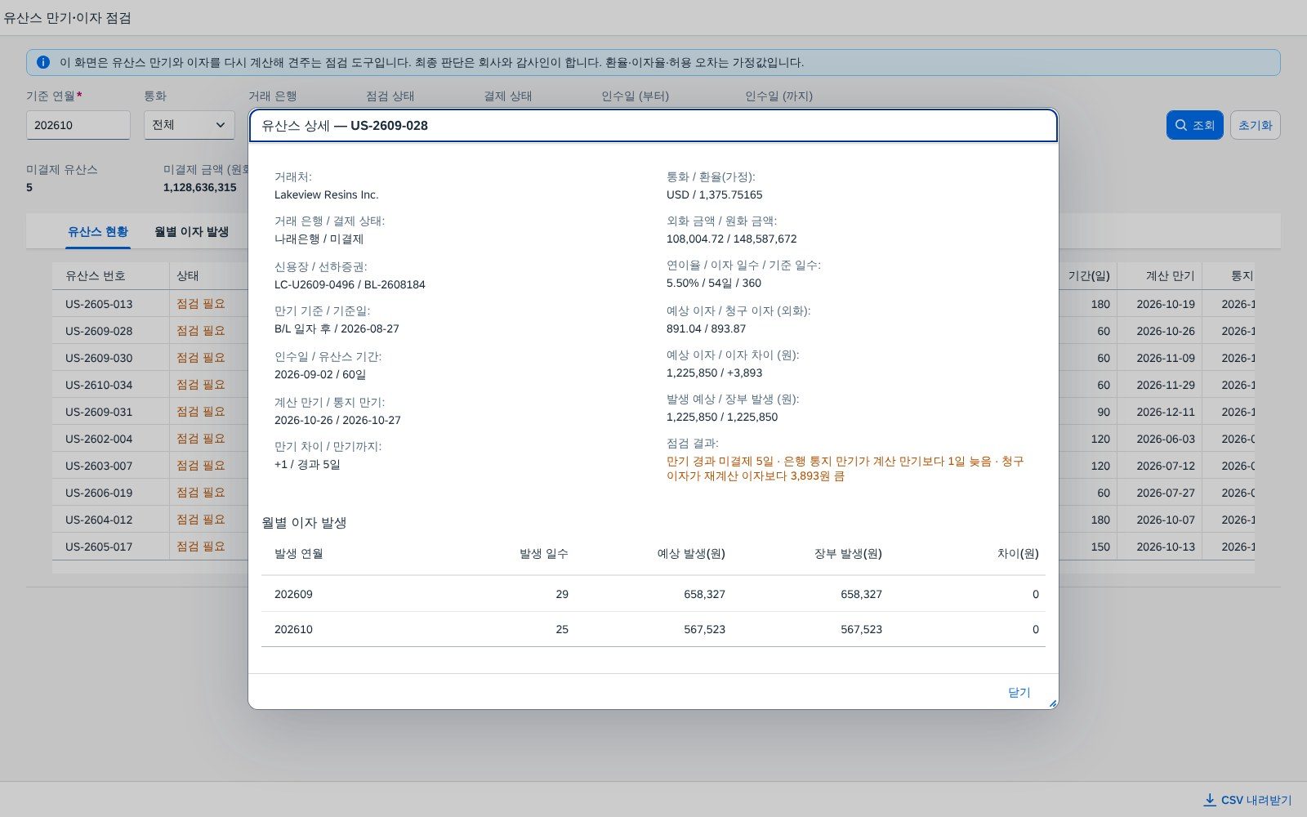Click the 계산 만기 column header
Viewport: 1307px width, 817px height.
tap(1160, 276)
